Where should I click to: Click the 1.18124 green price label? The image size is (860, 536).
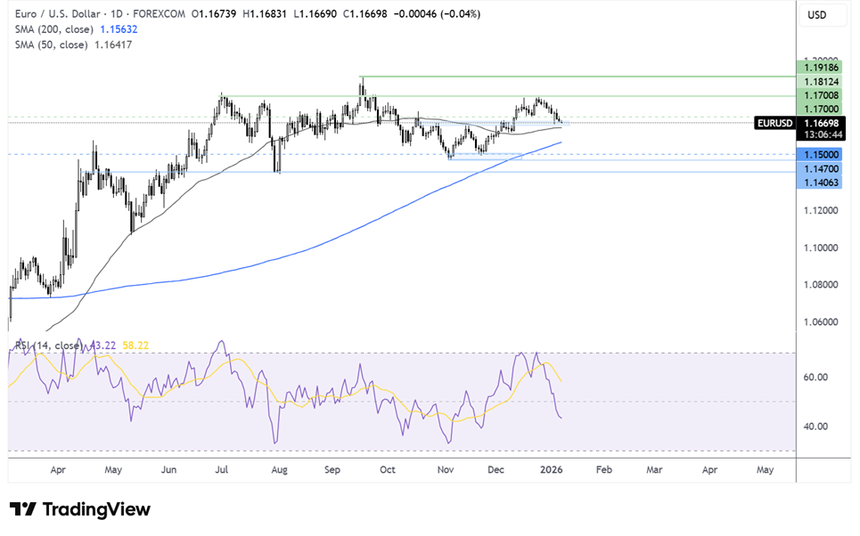point(822,82)
